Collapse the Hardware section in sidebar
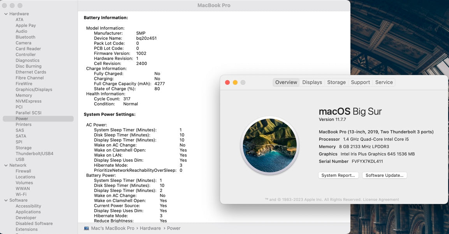The image size is (449, 234). point(6,14)
